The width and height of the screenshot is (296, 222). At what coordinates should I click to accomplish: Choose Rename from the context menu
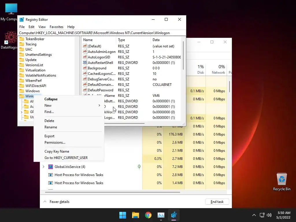[69, 127]
